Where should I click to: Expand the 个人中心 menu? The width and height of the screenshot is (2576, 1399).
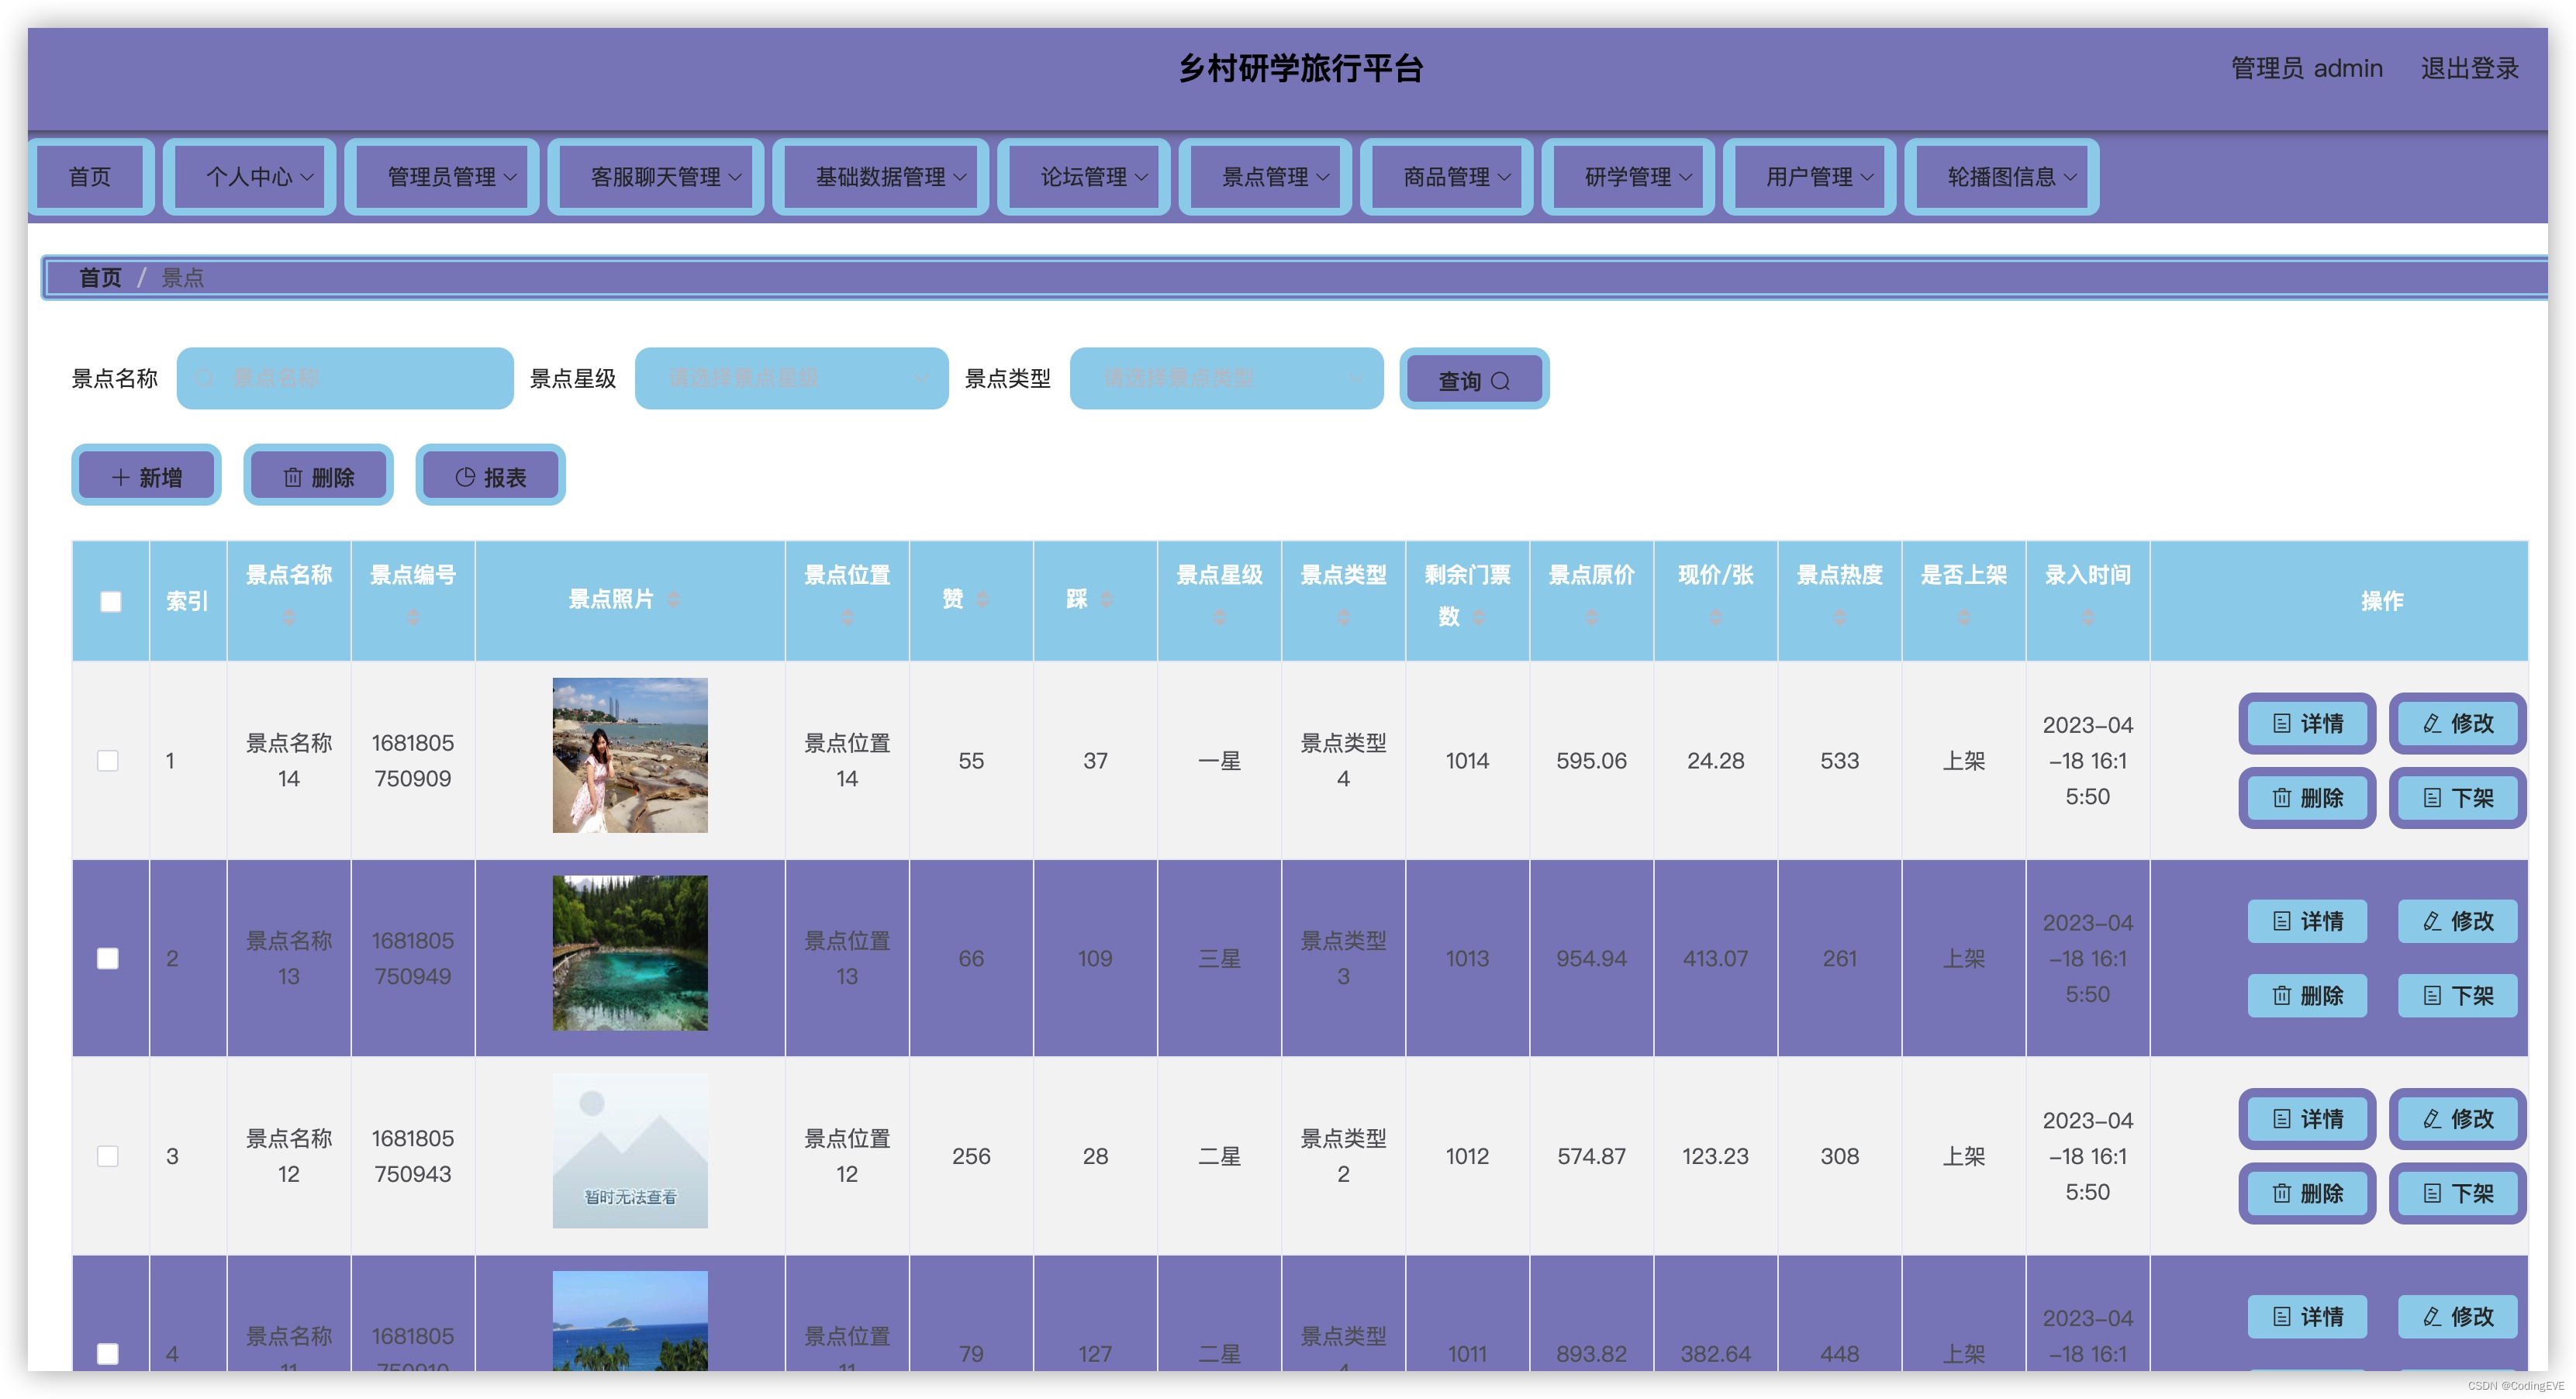[x=249, y=177]
